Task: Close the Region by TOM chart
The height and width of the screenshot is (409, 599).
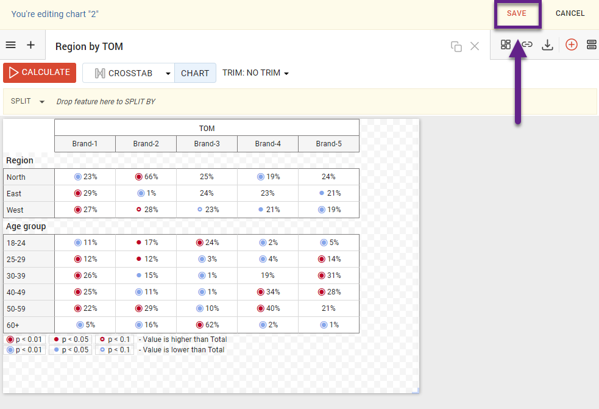Action: tap(475, 46)
